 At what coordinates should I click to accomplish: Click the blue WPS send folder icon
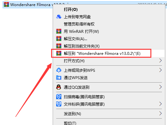(x=59, y=77)
